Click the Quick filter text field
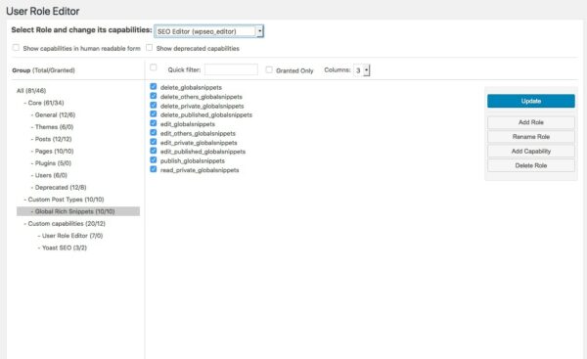The width and height of the screenshot is (587, 359). click(231, 69)
